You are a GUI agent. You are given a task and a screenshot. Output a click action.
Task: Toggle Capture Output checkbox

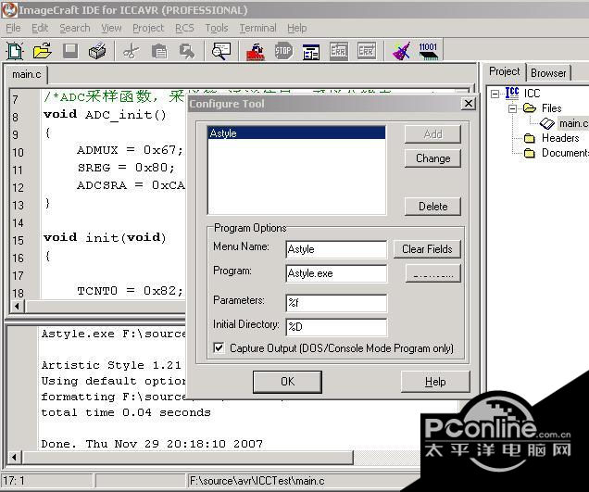tap(219, 347)
